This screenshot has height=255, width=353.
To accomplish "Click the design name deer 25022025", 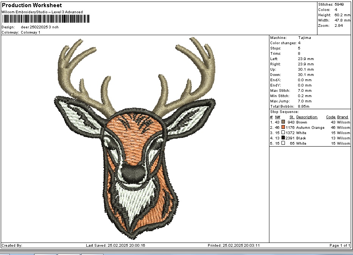I will coord(40,27).
